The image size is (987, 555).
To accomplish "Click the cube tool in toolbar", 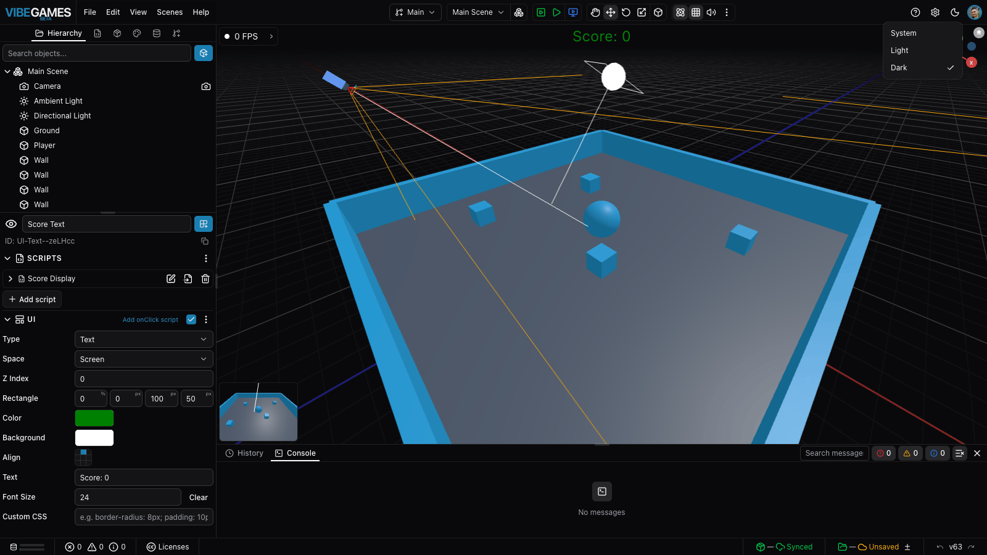I will 658,12.
